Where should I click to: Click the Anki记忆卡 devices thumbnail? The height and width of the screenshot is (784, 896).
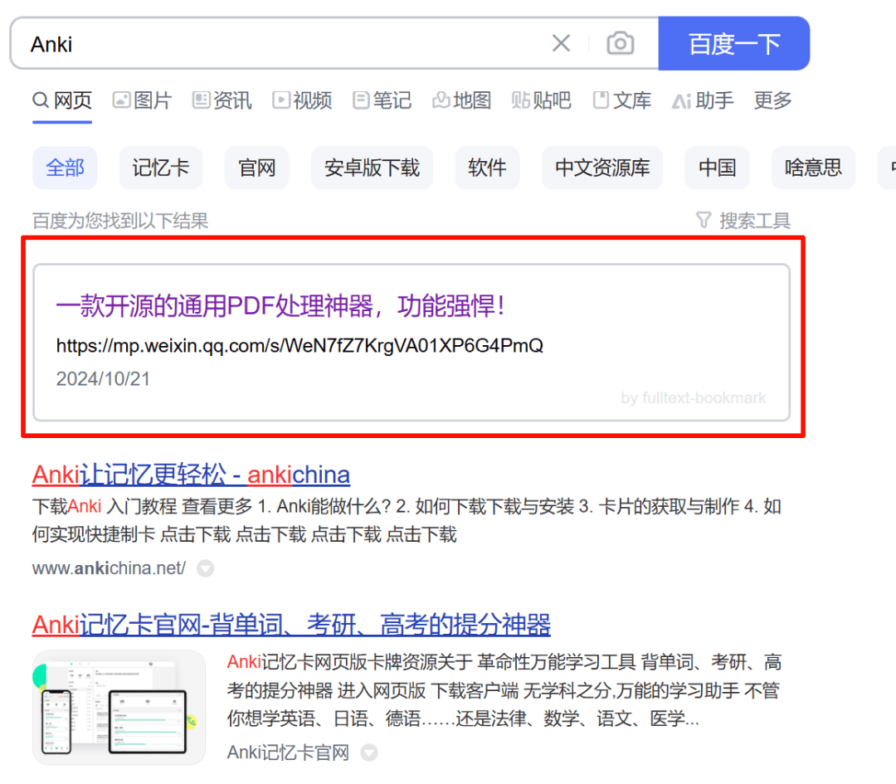point(119,708)
